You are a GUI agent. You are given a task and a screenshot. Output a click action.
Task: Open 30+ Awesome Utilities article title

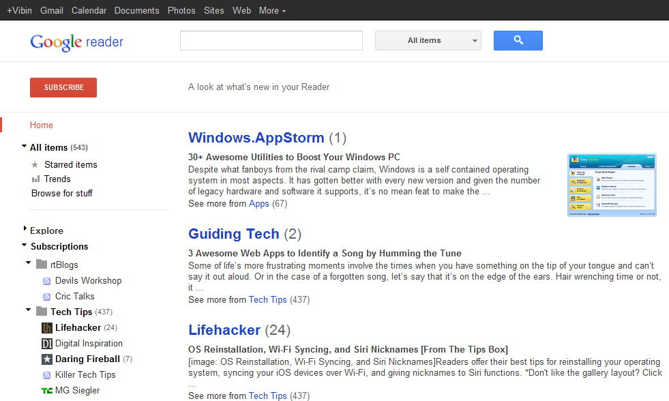coord(294,157)
